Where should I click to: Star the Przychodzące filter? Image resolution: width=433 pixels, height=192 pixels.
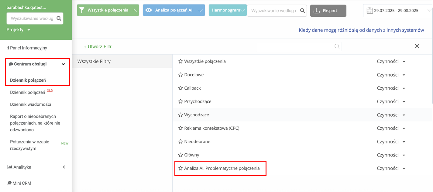(180, 101)
